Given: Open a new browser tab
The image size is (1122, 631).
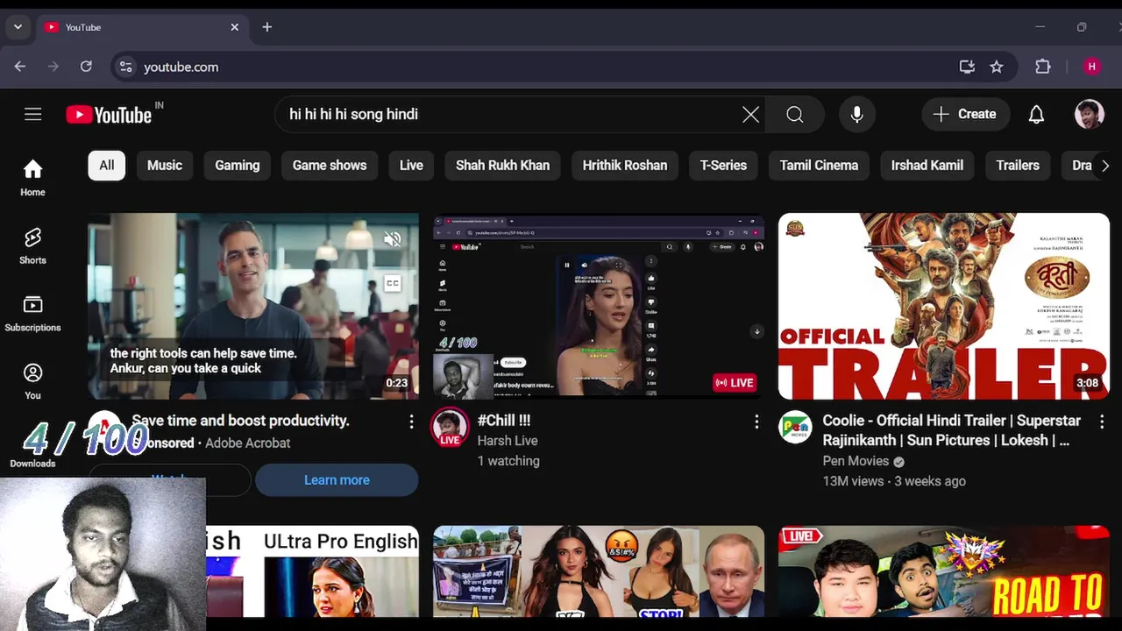Looking at the screenshot, I should pyautogui.click(x=267, y=27).
